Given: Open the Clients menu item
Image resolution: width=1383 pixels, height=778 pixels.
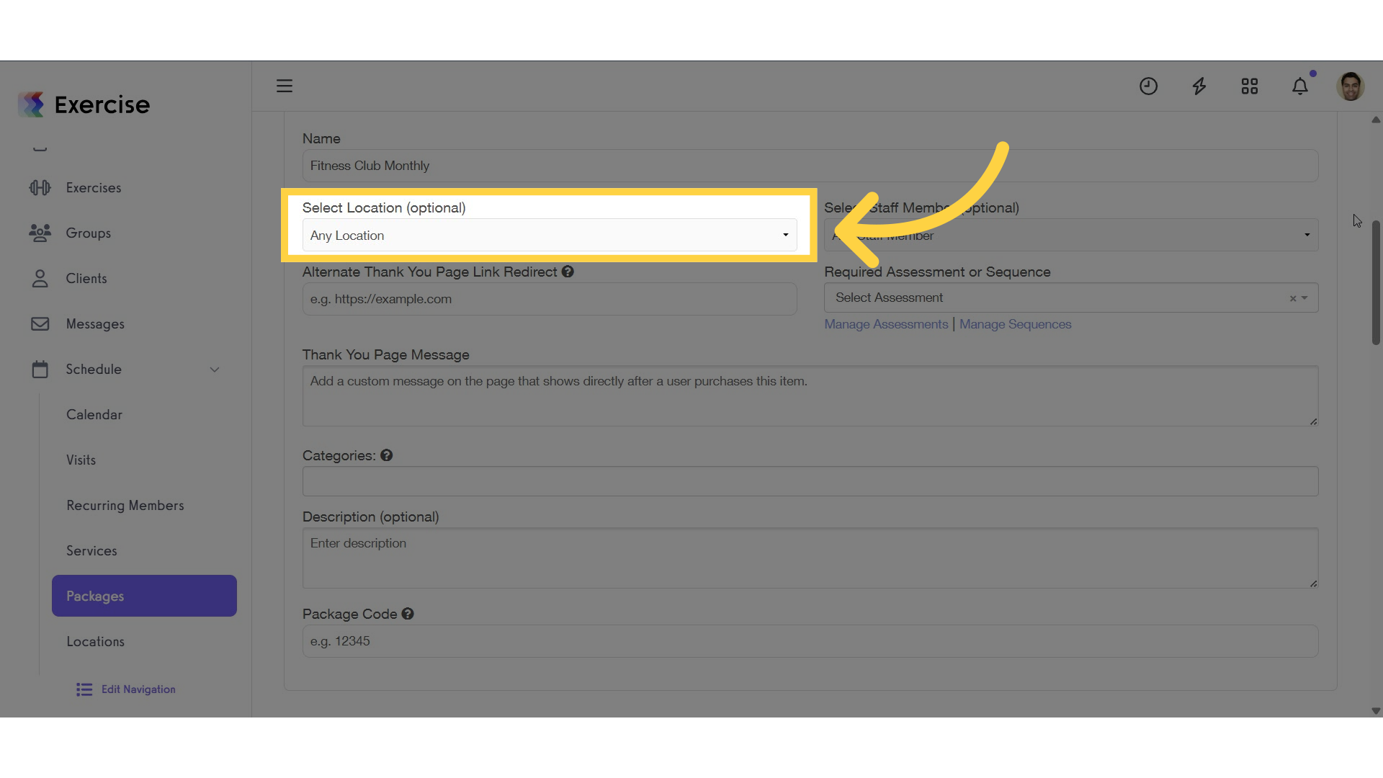Looking at the screenshot, I should 86,278.
